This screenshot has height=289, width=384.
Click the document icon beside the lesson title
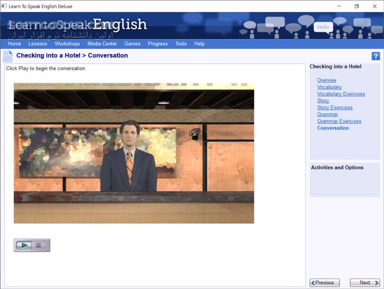tap(8, 56)
